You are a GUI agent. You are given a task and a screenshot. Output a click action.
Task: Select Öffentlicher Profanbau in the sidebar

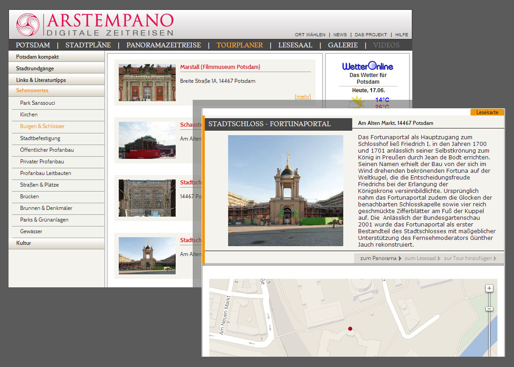(58, 150)
